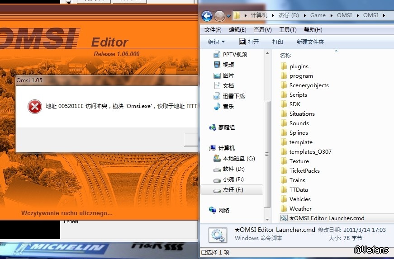The height and width of the screenshot is (259, 394).
Task: Click the Explorer forward arrow button
Action: tap(219, 16)
